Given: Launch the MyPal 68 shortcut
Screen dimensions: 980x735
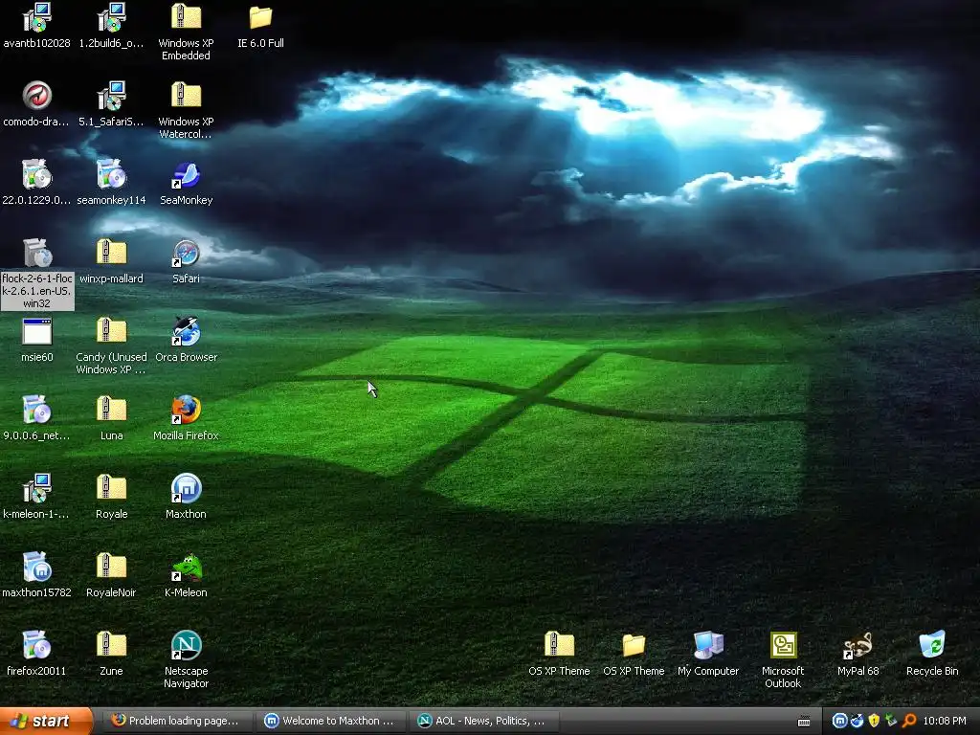Looking at the screenshot, I should coord(857,645).
